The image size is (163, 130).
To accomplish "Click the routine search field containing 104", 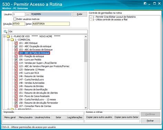I will point(48,32).
